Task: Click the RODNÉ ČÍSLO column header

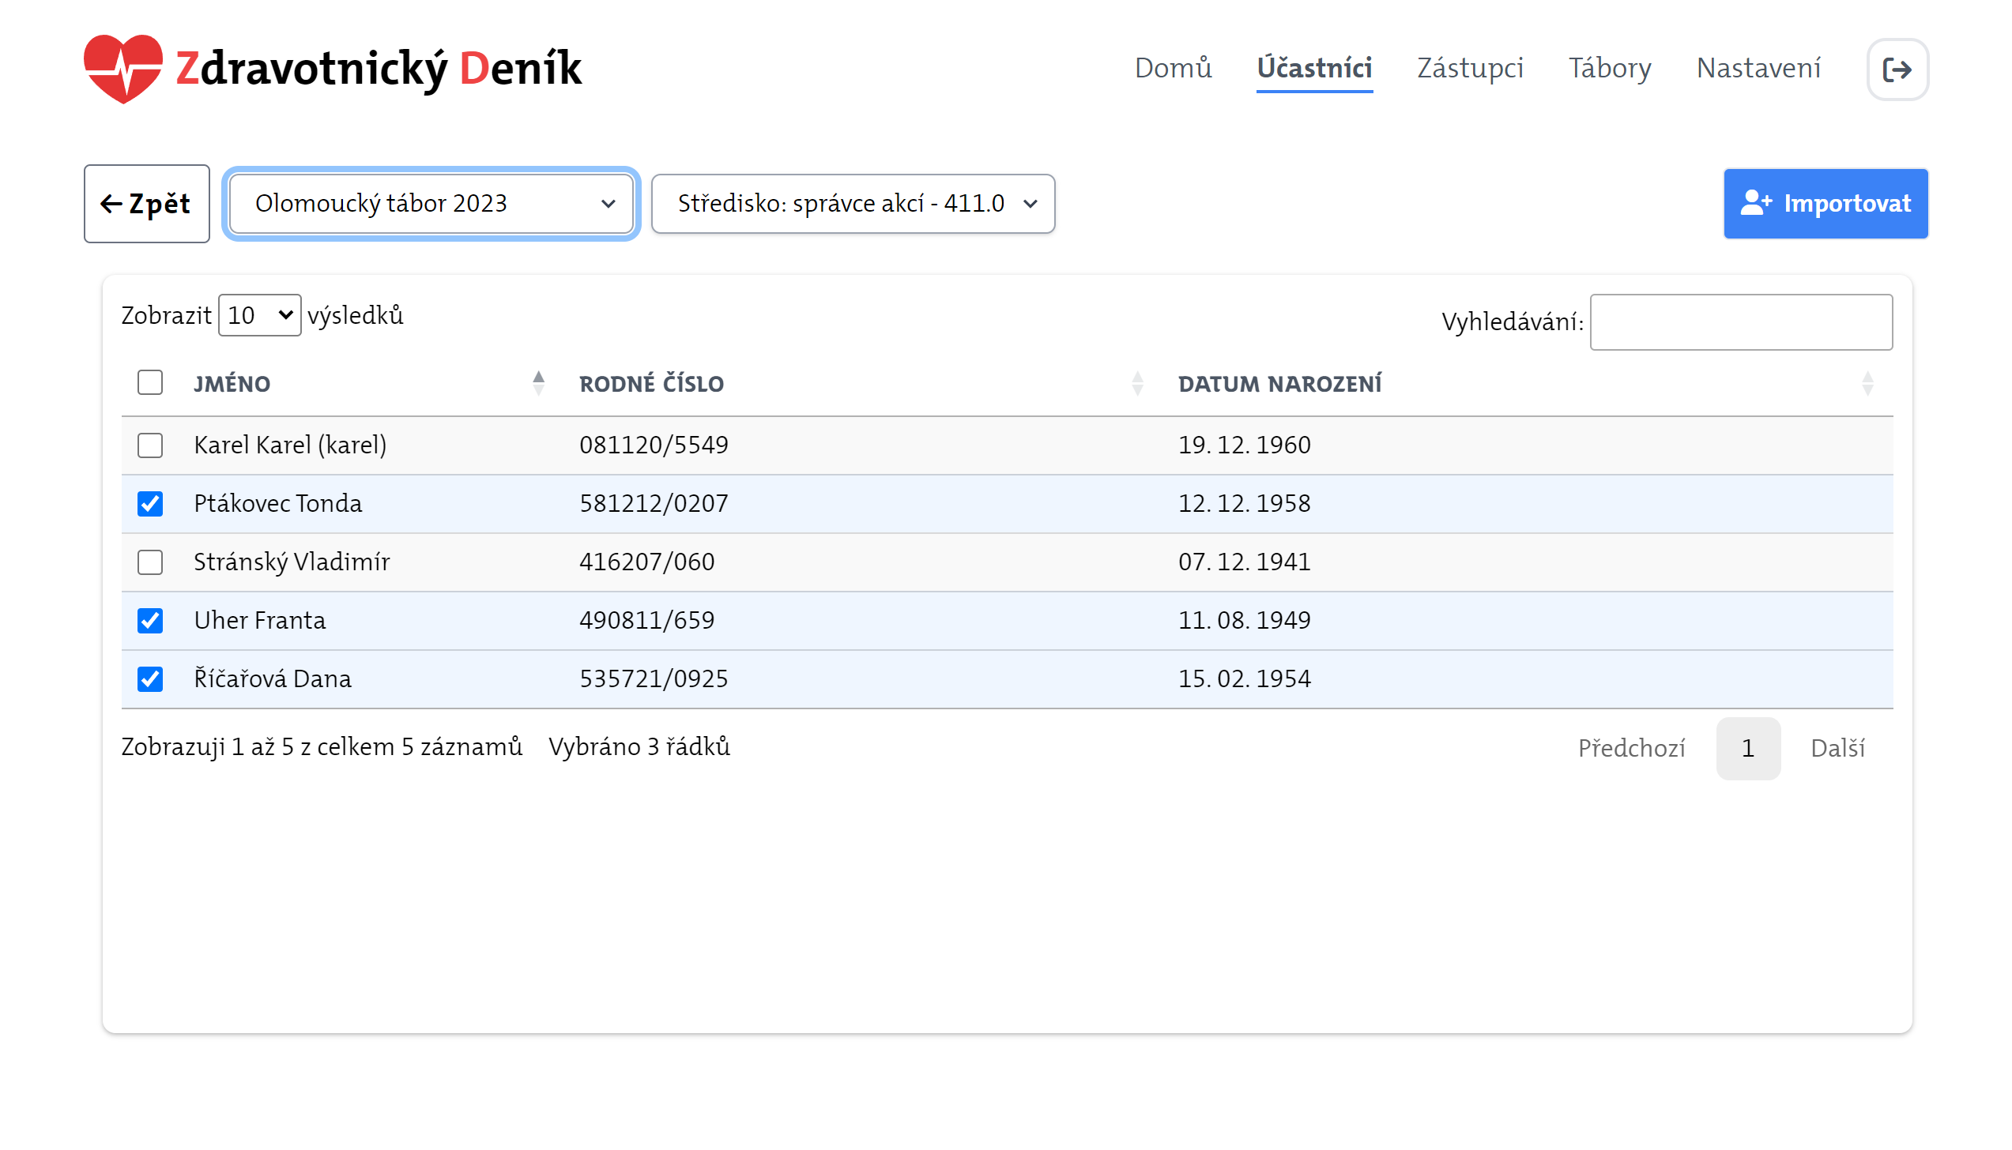Action: [x=651, y=384]
